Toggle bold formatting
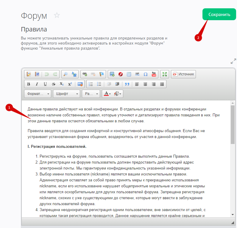237x228 pixels. pyautogui.click(x=29, y=84)
